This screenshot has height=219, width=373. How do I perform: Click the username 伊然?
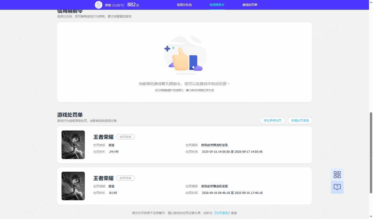108,5
